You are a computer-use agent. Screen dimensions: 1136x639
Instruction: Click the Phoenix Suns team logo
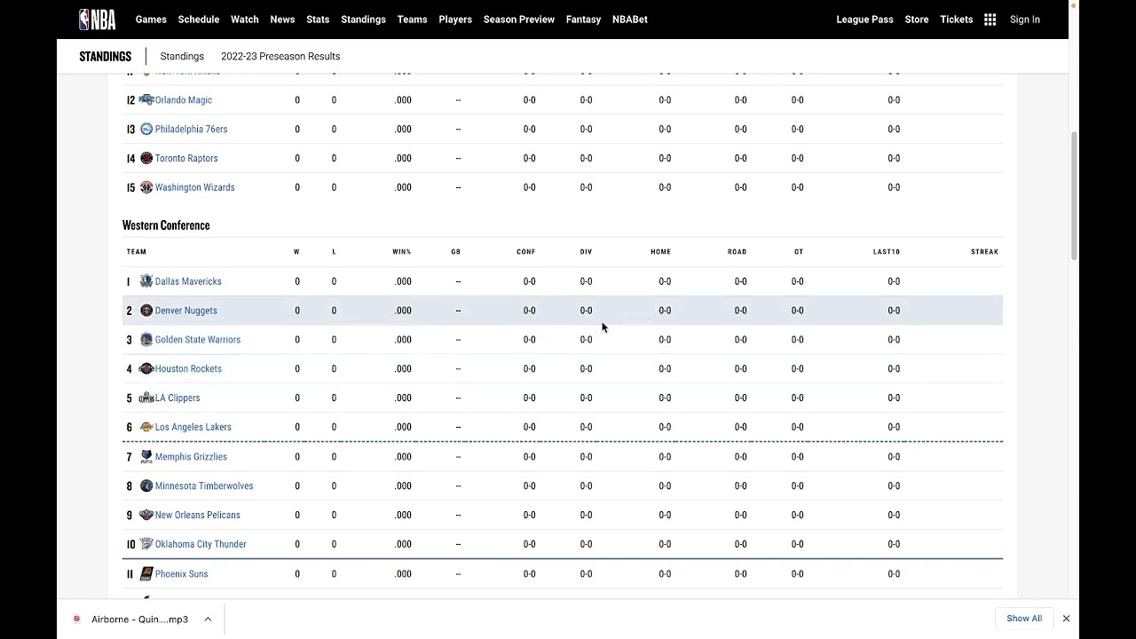click(146, 574)
